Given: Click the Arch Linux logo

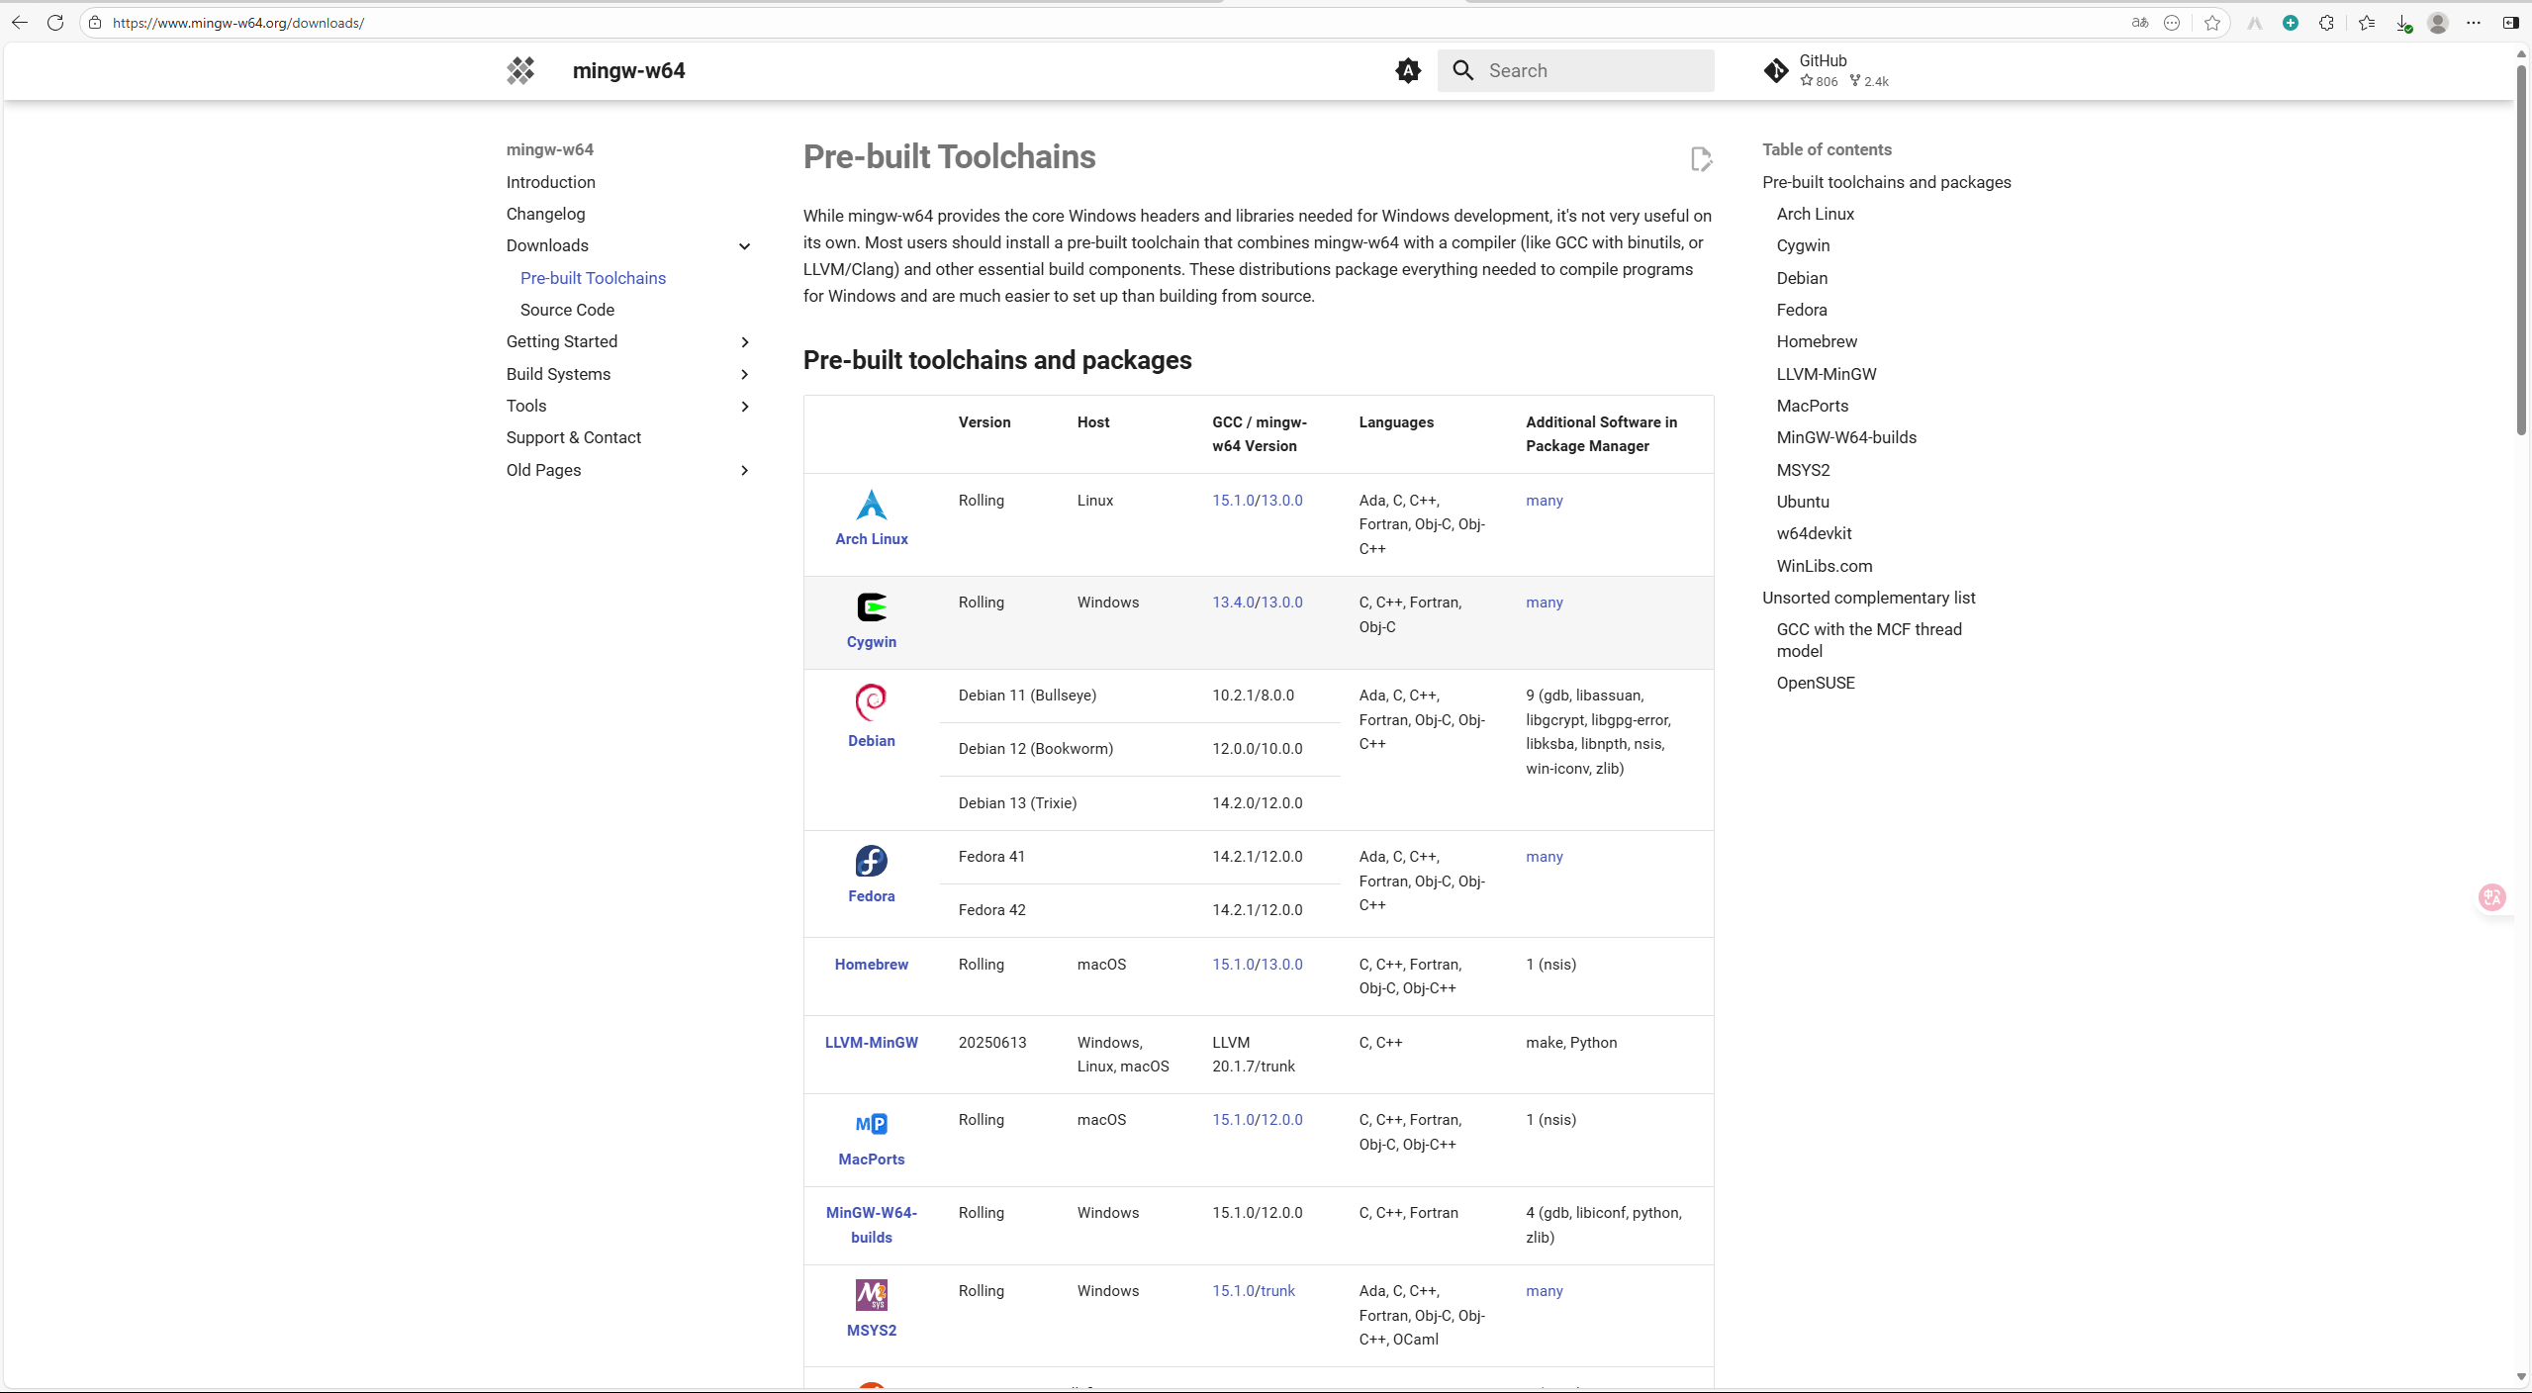Looking at the screenshot, I should [x=871, y=505].
